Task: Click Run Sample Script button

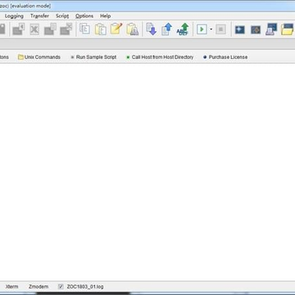Action: pyautogui.click(x=93, y=57)
